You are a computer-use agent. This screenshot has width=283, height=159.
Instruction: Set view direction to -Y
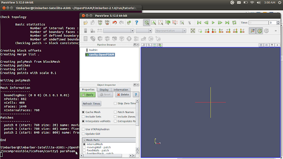pyautogui.click(x=228, y=30)
